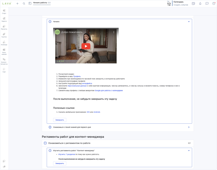This screenshot has width=217, height=170.
Task: Open Проекты in the left sidebar
Action: [x=4, y=27]
